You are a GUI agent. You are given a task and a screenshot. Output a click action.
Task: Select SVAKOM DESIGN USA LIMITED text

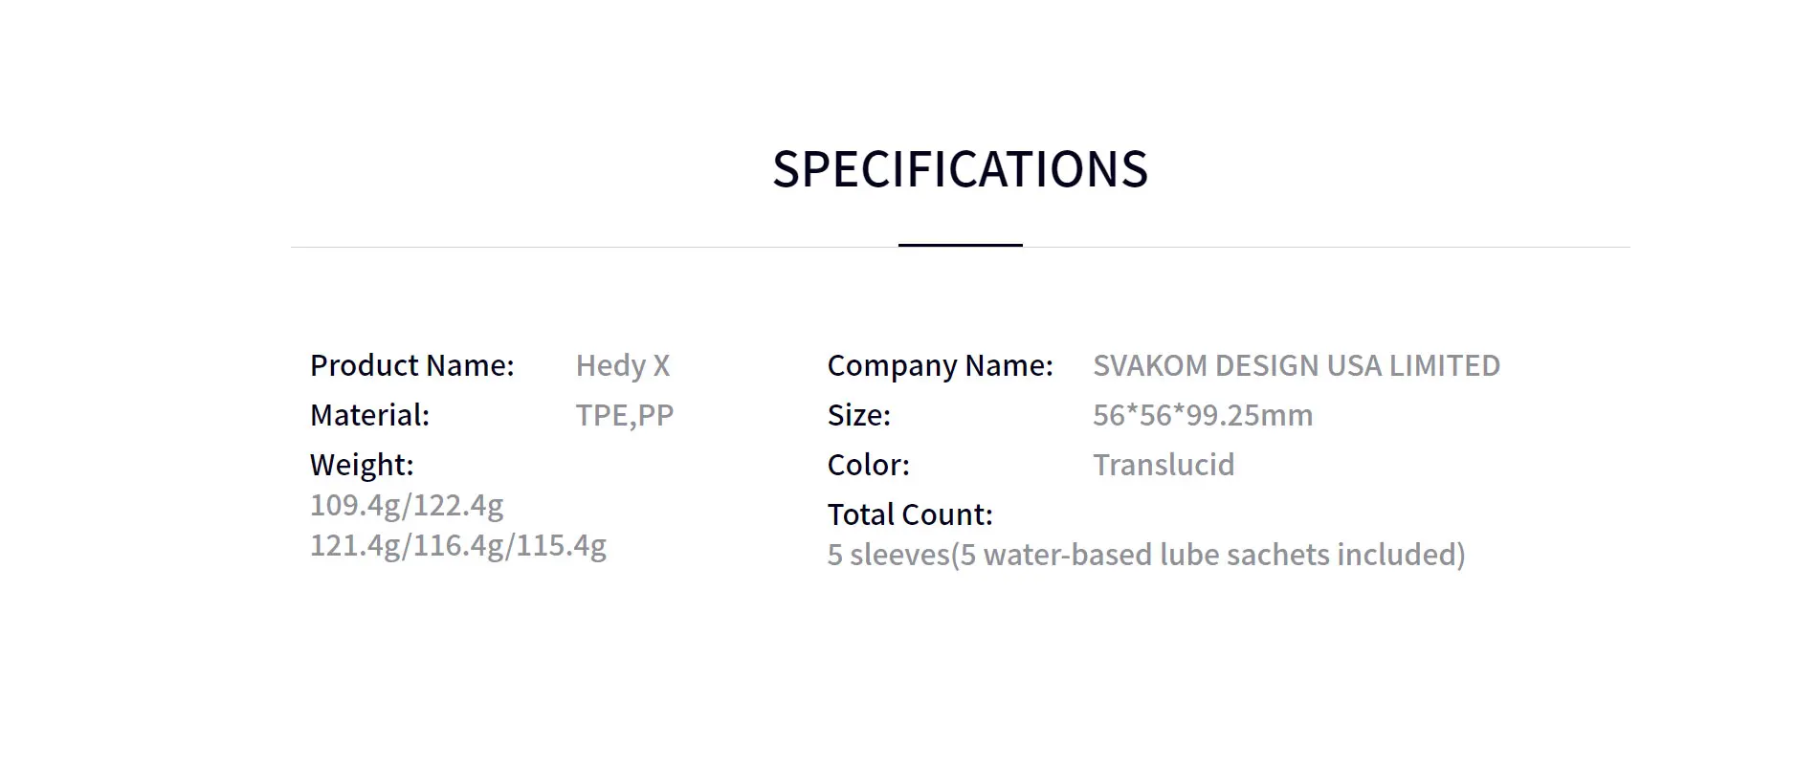[x=1296, y=365]
